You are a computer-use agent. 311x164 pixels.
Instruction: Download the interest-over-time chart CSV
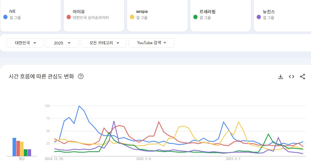(280, 77)
